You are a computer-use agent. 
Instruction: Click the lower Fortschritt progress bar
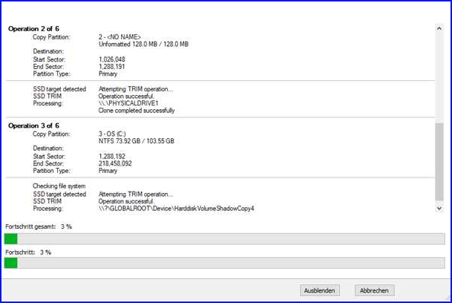[224, 263]
